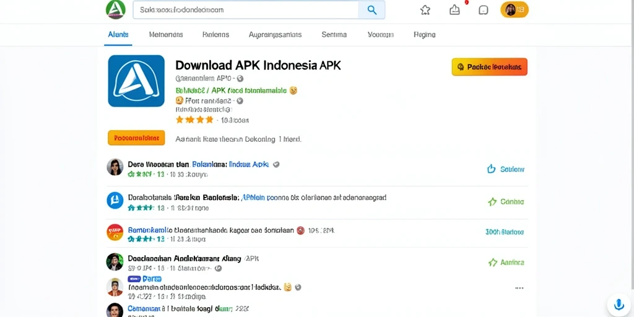The height and width of the screenshot is (317, 634).
Task: Click the star favorites icon in header
Action: 425,10
